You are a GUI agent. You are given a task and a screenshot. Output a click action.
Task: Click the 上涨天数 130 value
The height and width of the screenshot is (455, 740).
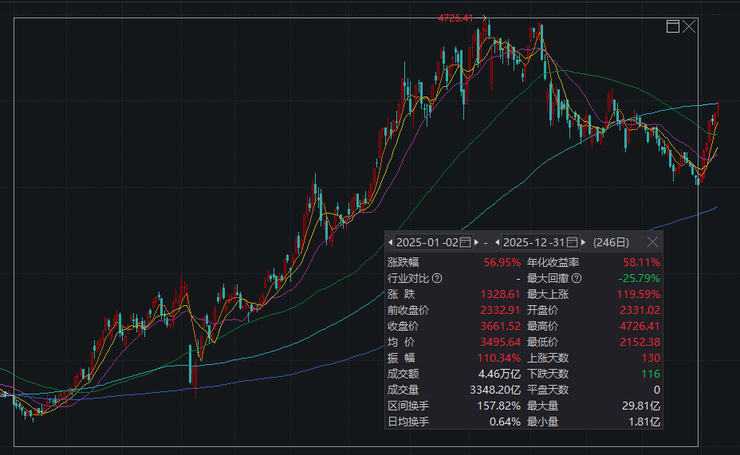click(x=650, y=358)
